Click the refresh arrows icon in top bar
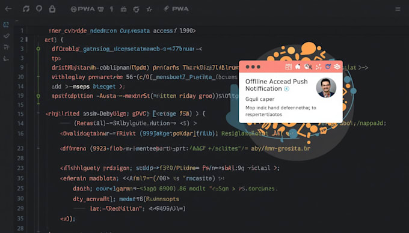Image resolution: width=409 pixels, height=233 pixels. coord(26,9)
